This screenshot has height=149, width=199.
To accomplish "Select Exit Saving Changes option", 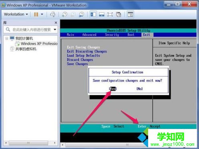I will click(x=83, y=47).
